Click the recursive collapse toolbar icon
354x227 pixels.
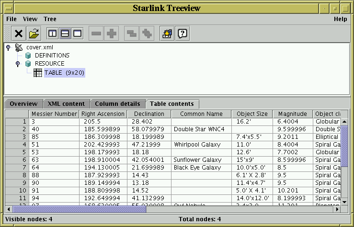[x=131, y=34]
